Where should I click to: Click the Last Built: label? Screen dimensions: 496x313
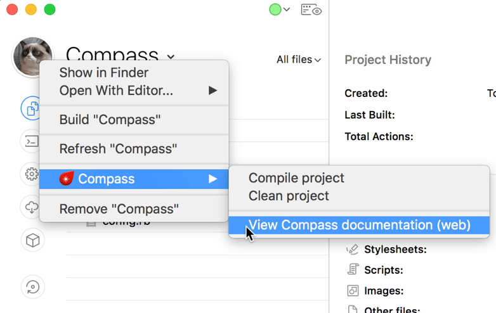pyautogui.click(x=370, y=115)
